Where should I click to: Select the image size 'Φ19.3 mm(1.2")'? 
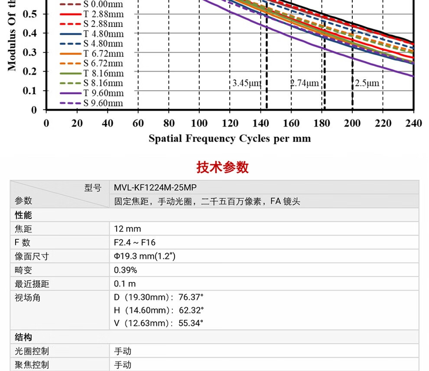(x=144, y=256)
